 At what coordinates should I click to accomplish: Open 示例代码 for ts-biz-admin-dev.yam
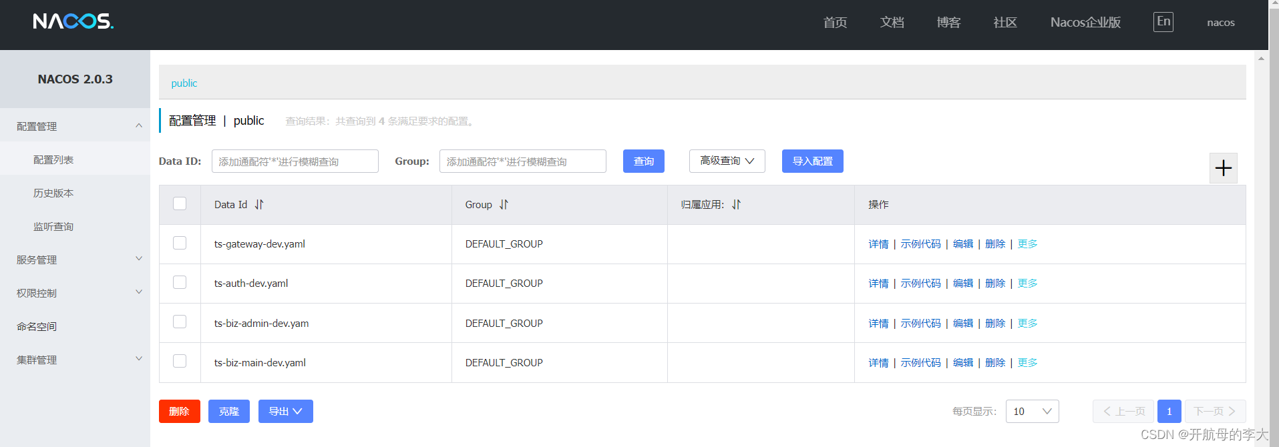pyautogui.click(x=920, y=324)
